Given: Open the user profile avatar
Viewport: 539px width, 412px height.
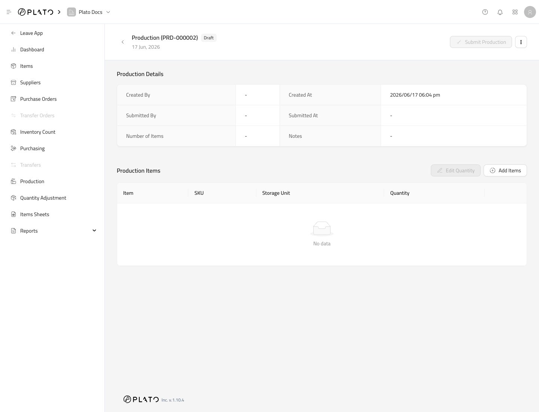Looking at the screenshot, I should tap(530, 12).
